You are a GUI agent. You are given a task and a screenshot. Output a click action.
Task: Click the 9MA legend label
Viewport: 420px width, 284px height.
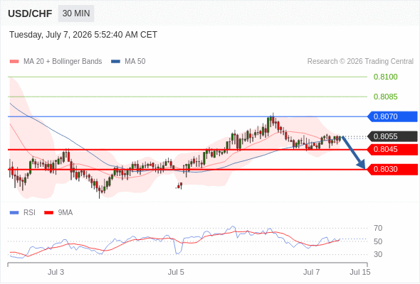(x=65, y=213)
